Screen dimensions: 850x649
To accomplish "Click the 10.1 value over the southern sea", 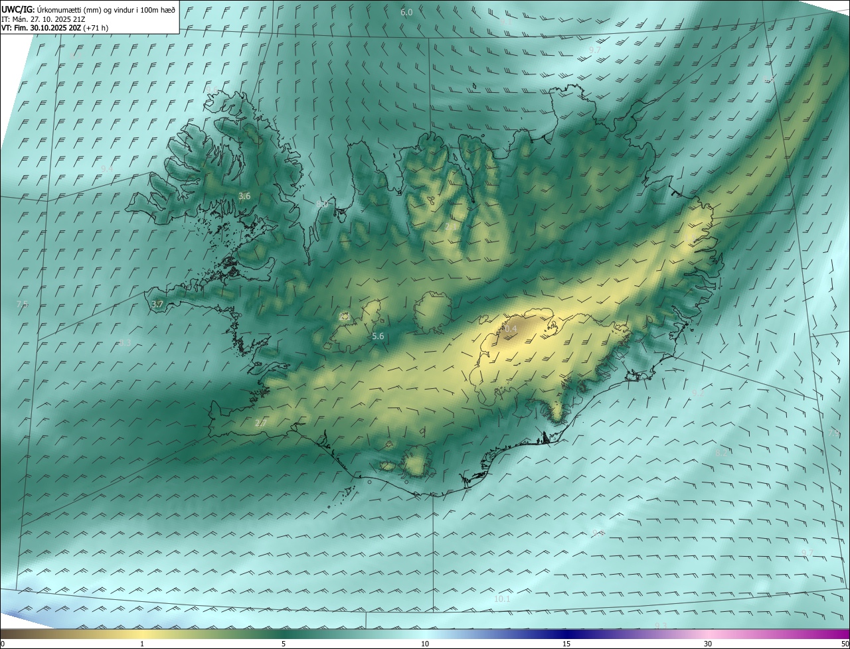I will (x=502, y=599).
